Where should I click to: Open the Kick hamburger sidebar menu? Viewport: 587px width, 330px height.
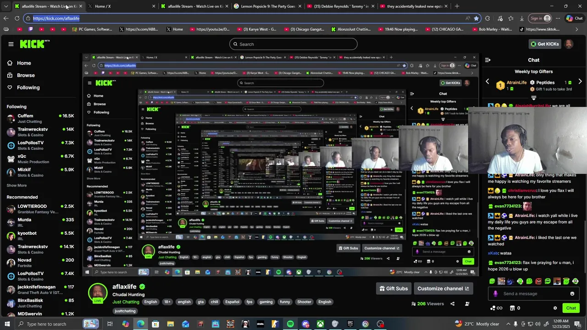(x=11, y=44)
